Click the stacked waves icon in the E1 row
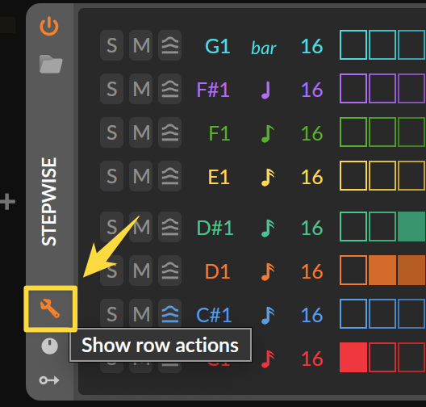The height and width of the screenshot is (407, 426). [169, 176]
